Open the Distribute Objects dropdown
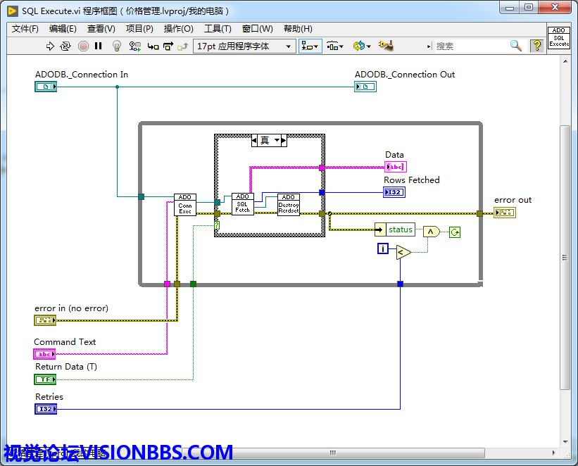Viewport: 578px width, 466px height. click(335, 46)
